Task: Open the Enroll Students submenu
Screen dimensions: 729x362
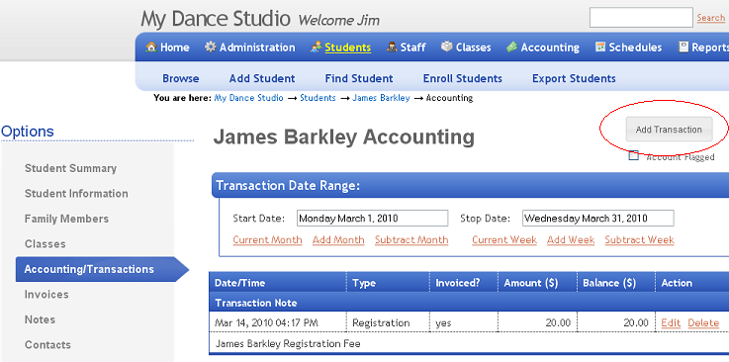Action: (463, 78)
